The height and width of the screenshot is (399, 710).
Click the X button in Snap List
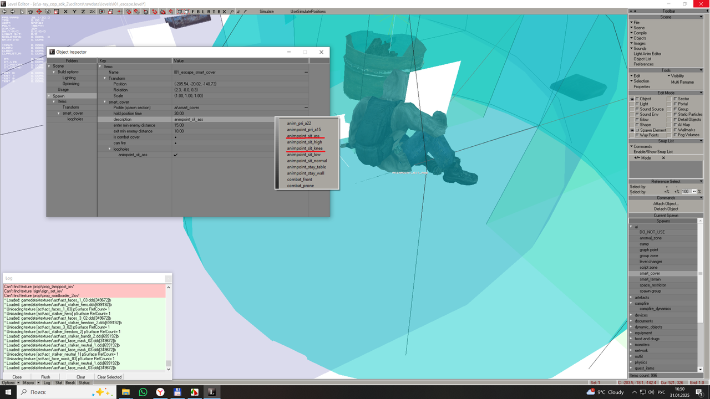pos(663,158)
